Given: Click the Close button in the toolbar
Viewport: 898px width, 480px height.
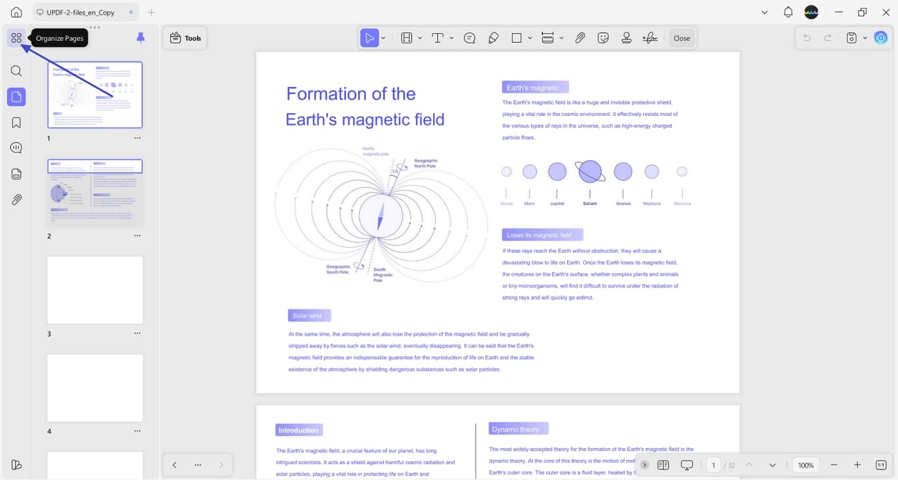Looking at the screenshot, I should click(682, 38).
